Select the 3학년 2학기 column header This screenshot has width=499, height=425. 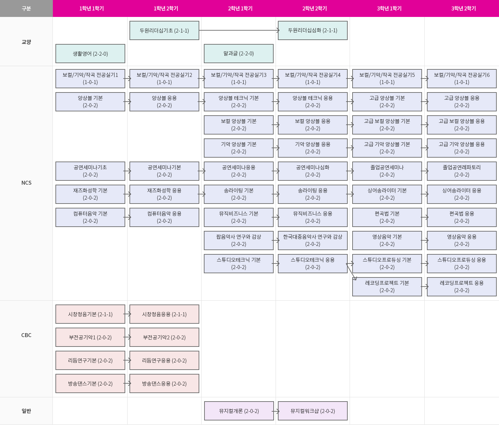point(463,8)
